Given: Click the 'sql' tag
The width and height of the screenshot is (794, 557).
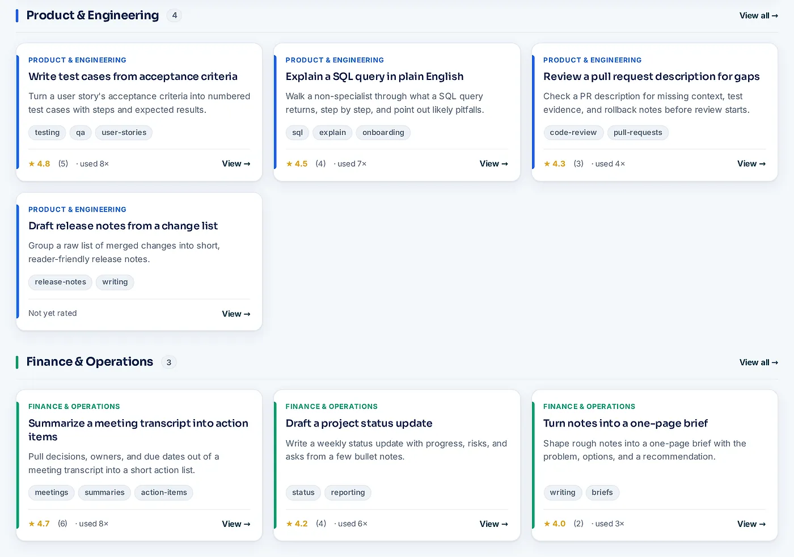Looking at the screenshot, I should point(297,133).
